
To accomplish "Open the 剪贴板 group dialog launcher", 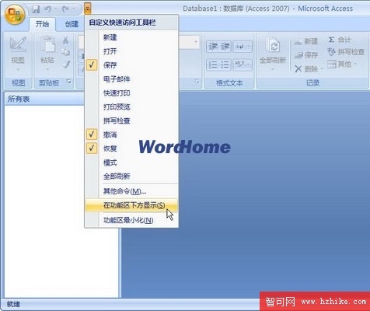I will coord(69,82).
